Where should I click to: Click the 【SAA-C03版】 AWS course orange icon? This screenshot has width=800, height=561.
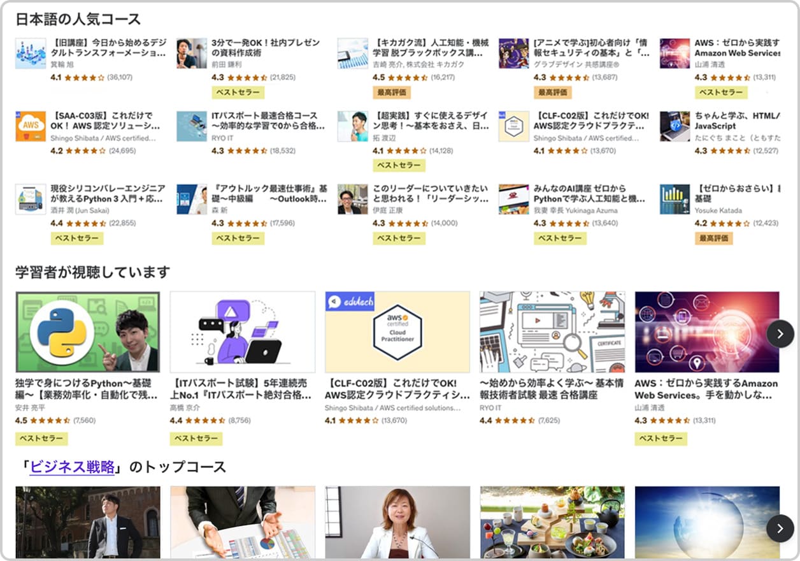(x=31, y=126)
